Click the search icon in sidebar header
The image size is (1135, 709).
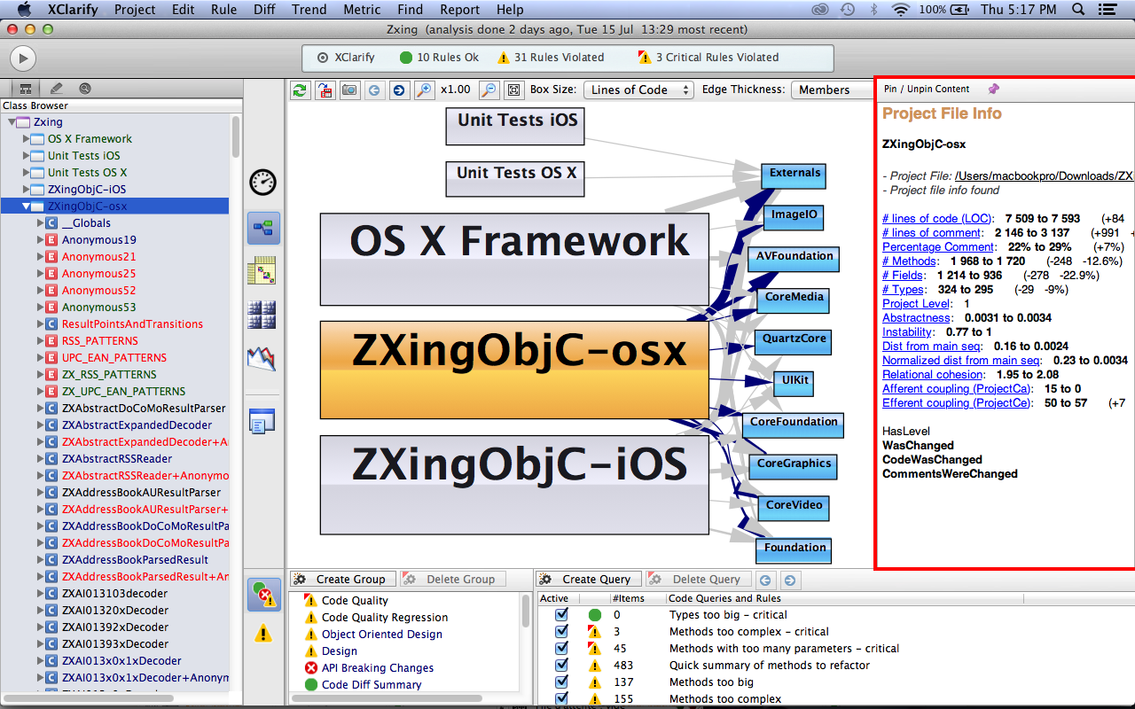[x=85, y=89]
